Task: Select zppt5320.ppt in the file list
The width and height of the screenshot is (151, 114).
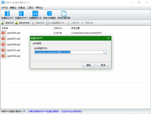Action: coord(14,56)
